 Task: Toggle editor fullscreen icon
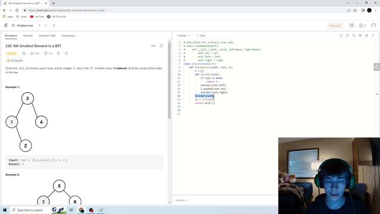[373, 36]
